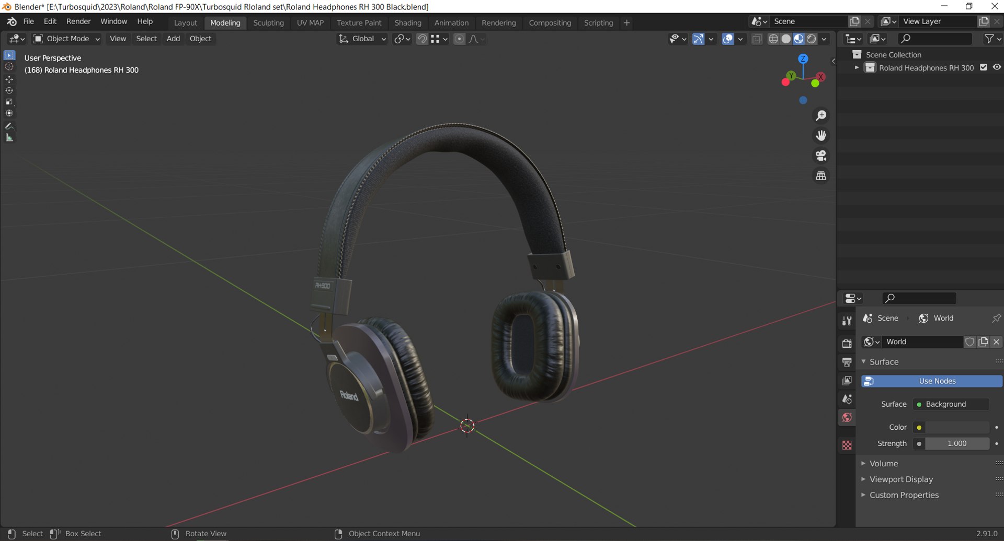Click the outliner search field
Viewport: 1004px width, 541px height.
[x=935, y=39]
